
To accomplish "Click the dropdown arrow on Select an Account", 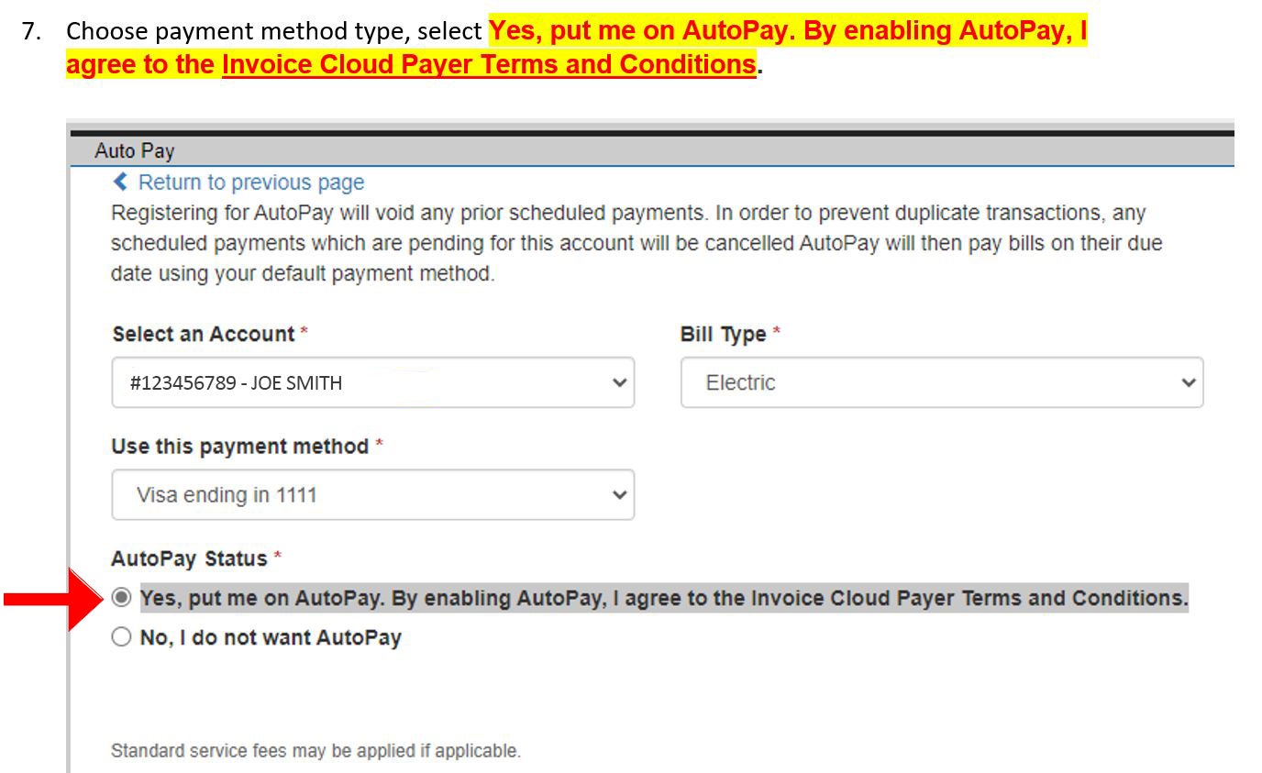I will tap(622, 382).
